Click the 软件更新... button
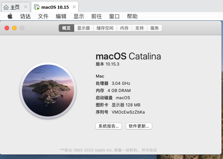 139,126
